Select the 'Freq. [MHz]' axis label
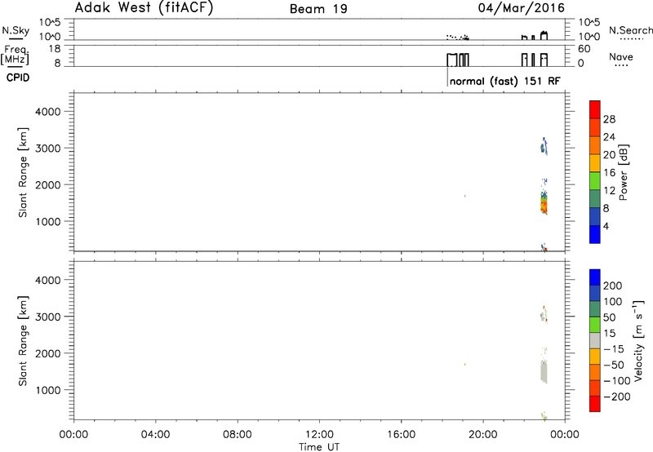Image resolution: width=653 pixels, height=452 pixels. click(15, 55)
